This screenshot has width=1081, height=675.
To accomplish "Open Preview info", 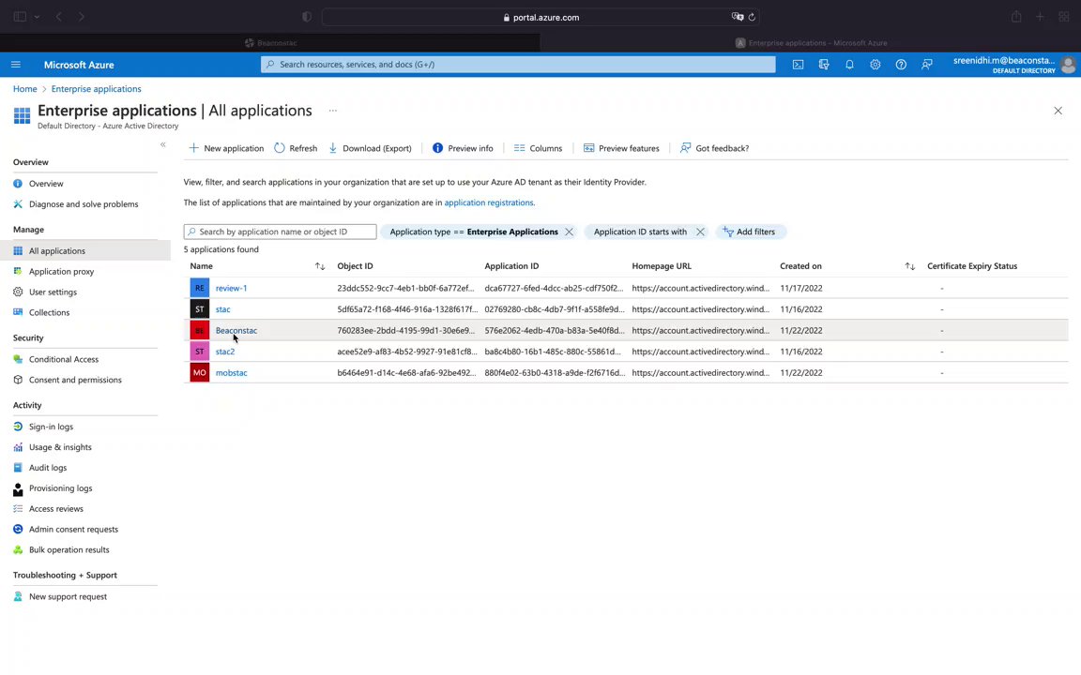I will point(463,148).
